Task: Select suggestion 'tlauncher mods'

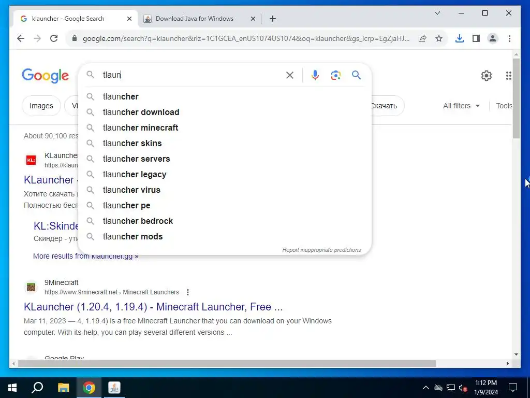Action: click(x=225, y=236)
